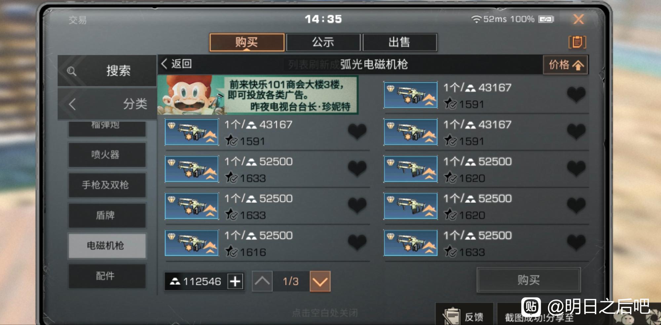Switch to the 公示 tab

coord(323,42)
